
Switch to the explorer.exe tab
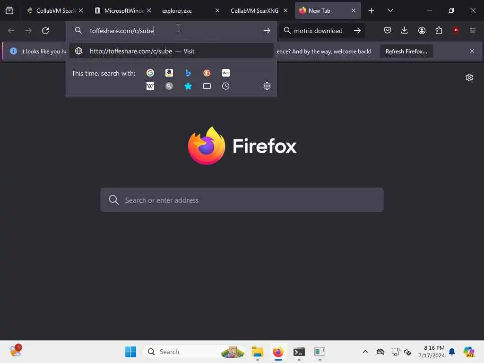(x=190, y=11)
